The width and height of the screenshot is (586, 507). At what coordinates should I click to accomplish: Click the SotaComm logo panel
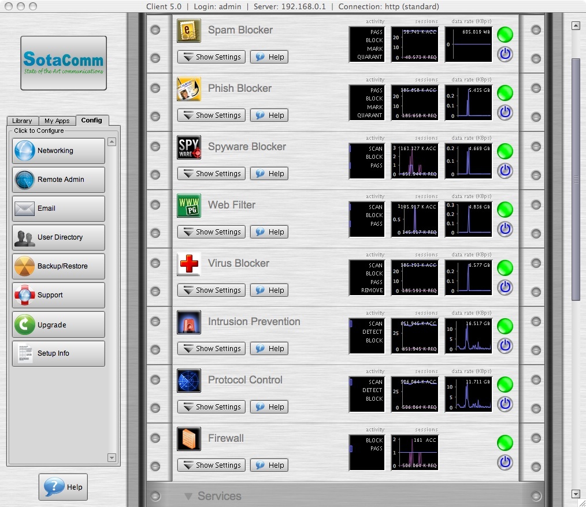point(64,63)
